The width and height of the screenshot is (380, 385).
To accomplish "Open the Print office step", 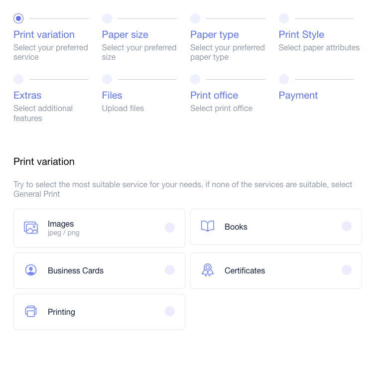I will pyautogui.click(x=214, y=95).
